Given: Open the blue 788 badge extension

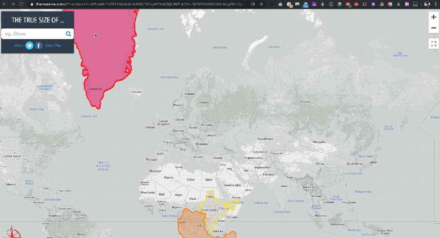Looking at the screenshot, I should (x=305, y=4).
